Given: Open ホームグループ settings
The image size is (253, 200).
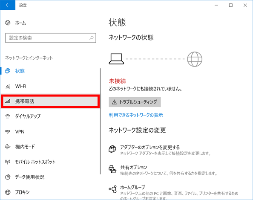Looking at the screenshot, I should pos(132,187).
